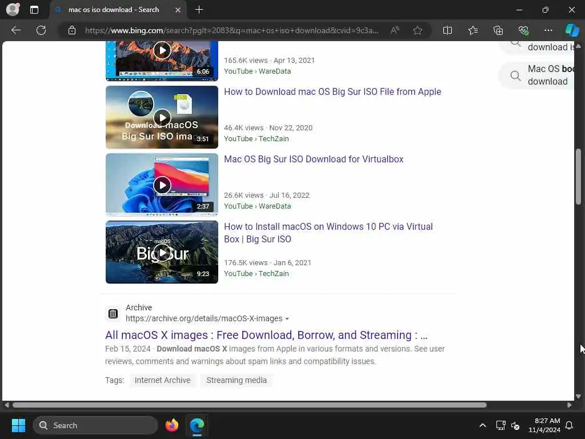Open 'Mac OS Big Sur ISO Download for Virtualbox' link

point(314,159)
